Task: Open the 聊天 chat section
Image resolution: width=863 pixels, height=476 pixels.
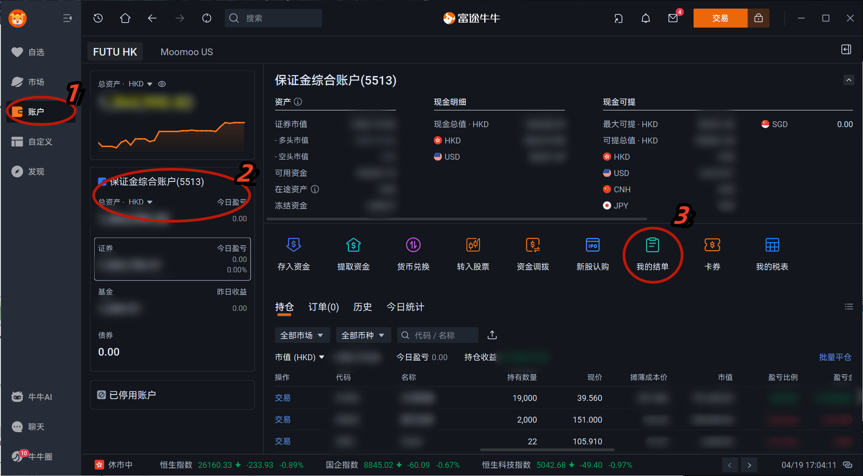Action: [28, 427]
